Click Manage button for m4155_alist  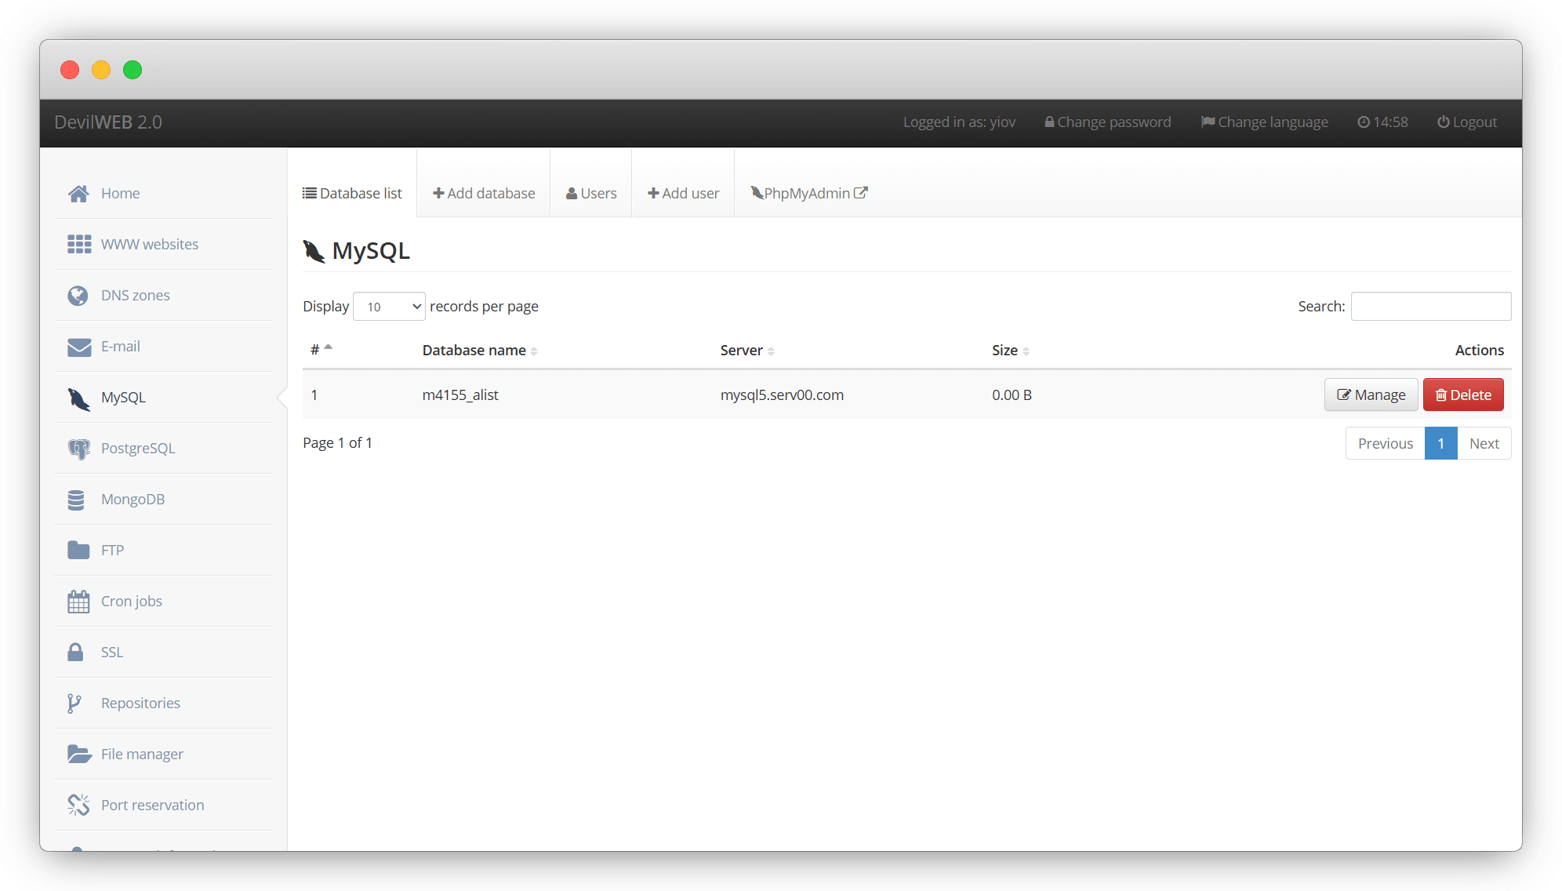[x=1371, y=395]
